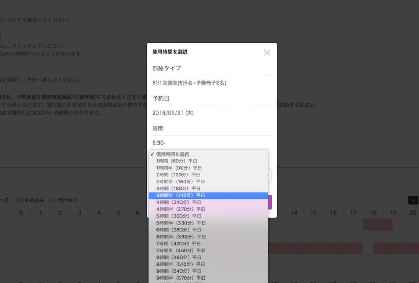The image size is (419, 283).
Task: Pick 2時間半（150分）平日 from list
Action: click(x=208, y=182)
